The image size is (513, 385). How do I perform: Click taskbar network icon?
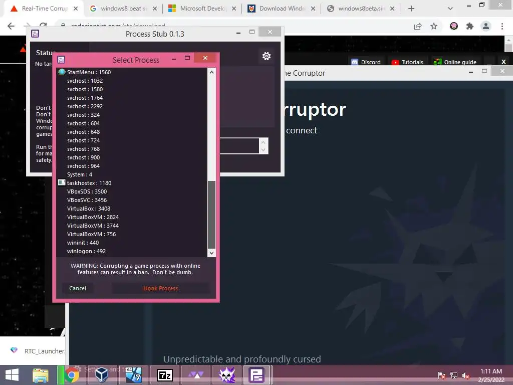(x=454, y=375)
